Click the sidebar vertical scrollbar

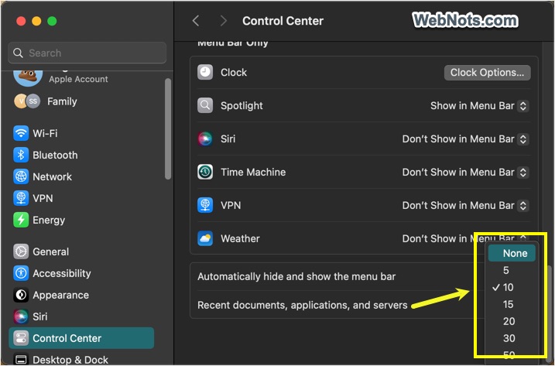168,129
